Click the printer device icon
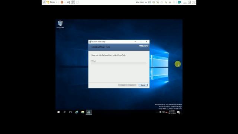238x134 pixels. [170, 2]
